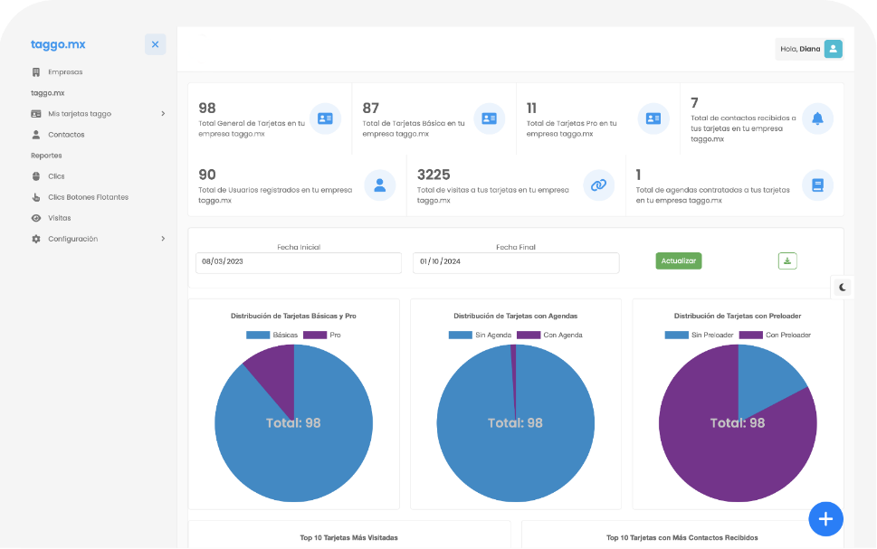877x549 pixels.
Task: Click the contactos recibidos bell icon
Action: [817, 118]
